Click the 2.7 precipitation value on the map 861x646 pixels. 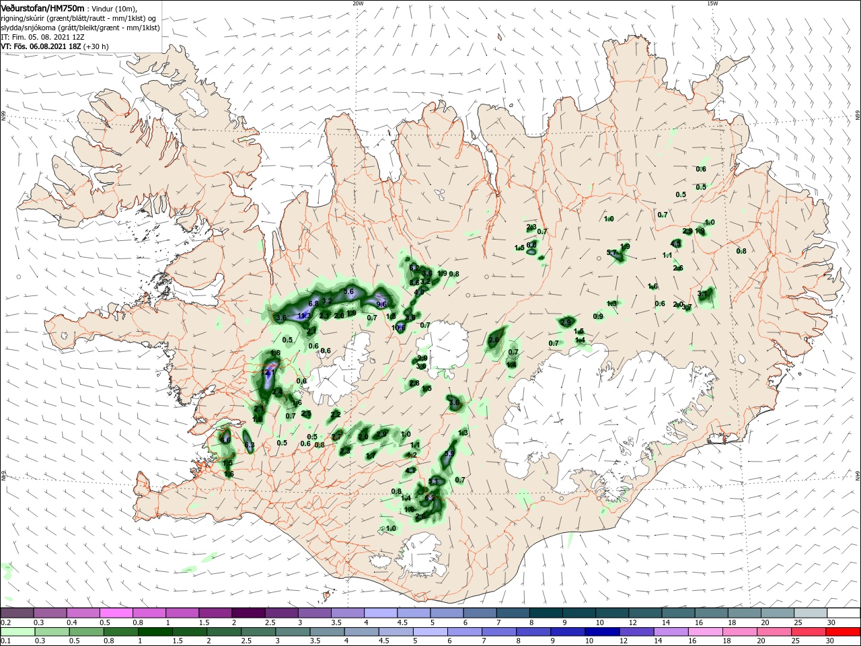point(336,437)
